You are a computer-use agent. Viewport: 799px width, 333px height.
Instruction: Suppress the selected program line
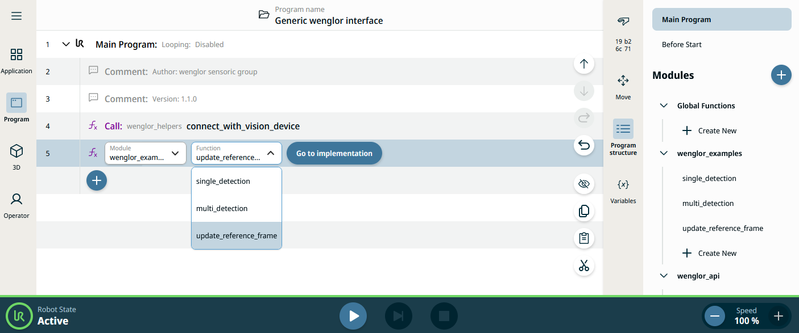[x=584, y=184]
